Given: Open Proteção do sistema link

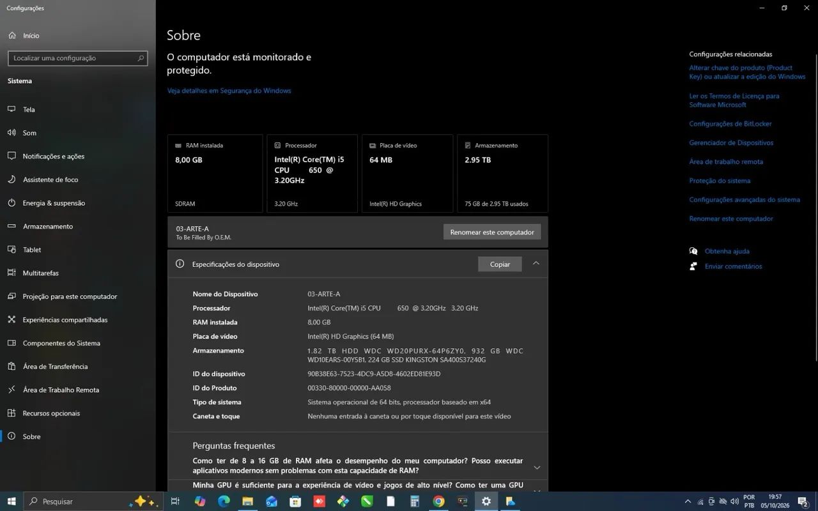Looking at the screenshot, I should (x=720, y=181).
